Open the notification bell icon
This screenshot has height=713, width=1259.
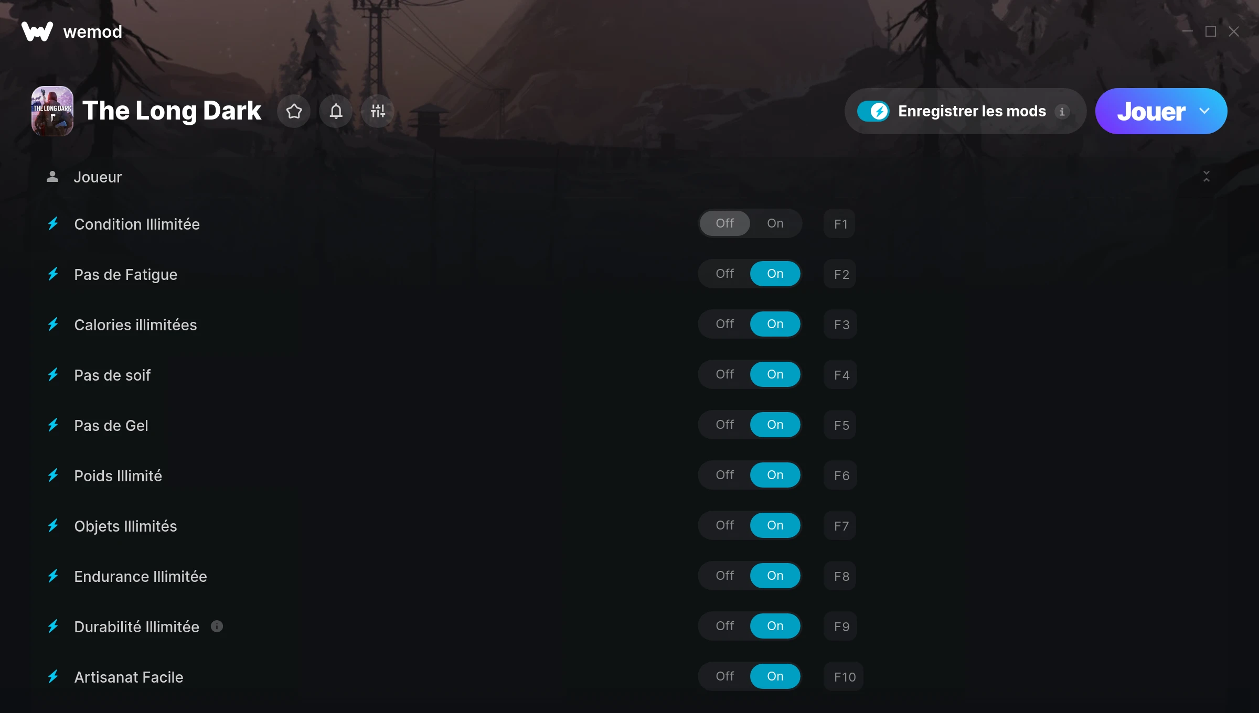tap(336, 111)
